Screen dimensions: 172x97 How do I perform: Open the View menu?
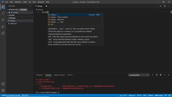(x=25, y=2)
